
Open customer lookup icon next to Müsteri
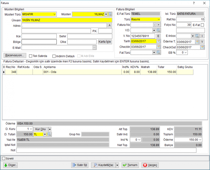point(110,14)
